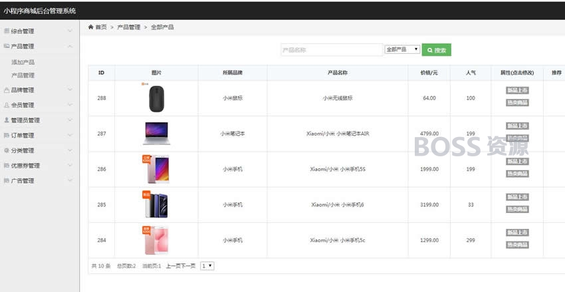Click the 价格/元 column header

point(429,73)
